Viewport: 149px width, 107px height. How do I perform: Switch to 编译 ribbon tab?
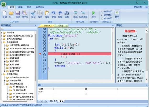point(20,7)
